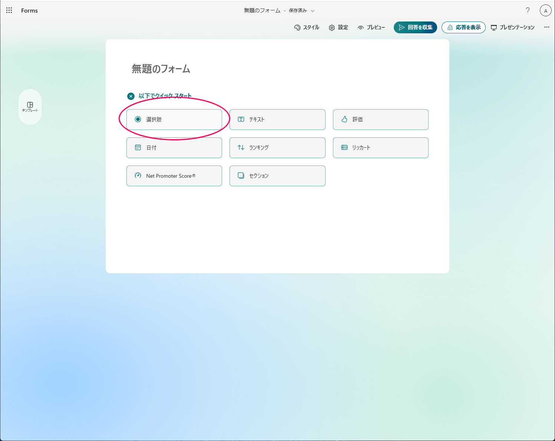Open the 保存済み save status dropdown
The height and width of the screenshot is (441, 555).
tap(313, 11)
